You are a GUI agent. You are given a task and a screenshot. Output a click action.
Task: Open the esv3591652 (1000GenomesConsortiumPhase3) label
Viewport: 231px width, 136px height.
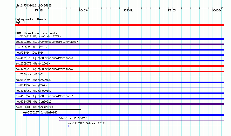click(47, 42)
